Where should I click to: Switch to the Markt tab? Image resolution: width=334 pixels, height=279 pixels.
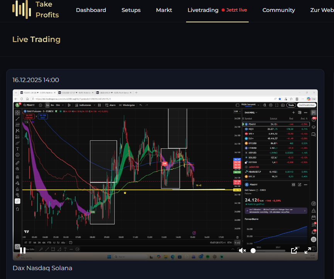click(164, 10)
